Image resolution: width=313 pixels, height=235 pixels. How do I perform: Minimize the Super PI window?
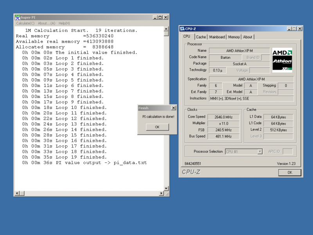155,17
